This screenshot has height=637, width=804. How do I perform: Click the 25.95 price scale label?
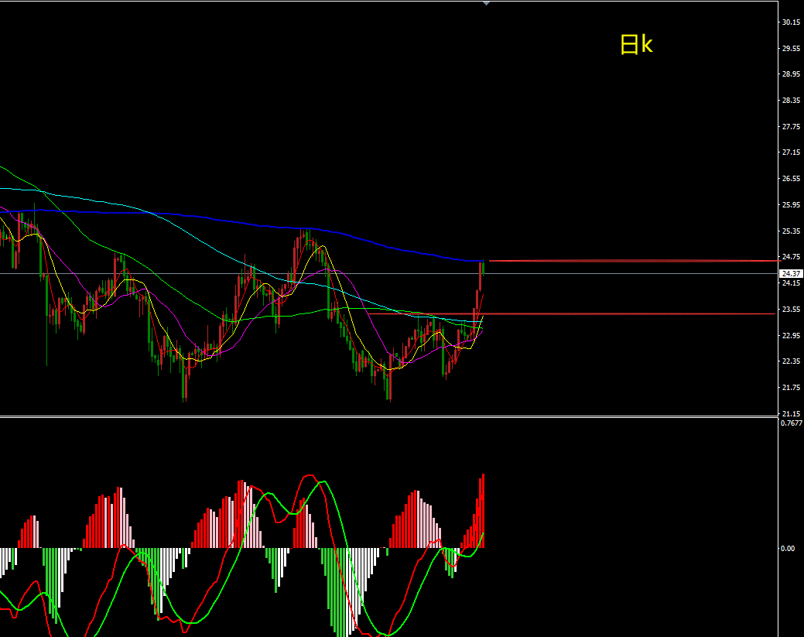click(791, 204)
